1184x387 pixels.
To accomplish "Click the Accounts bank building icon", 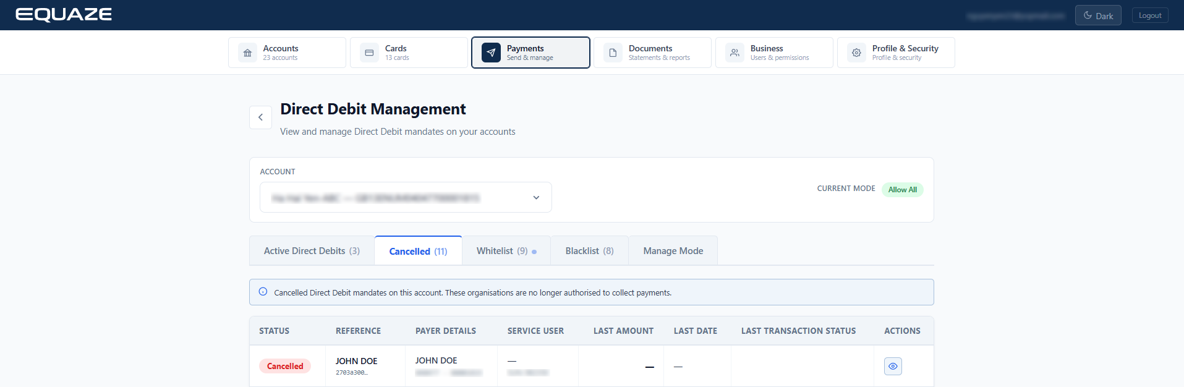I will (247, 53).
